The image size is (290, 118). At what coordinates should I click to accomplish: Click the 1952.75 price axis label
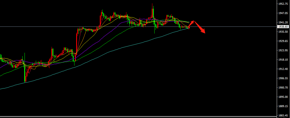pyautogui.click(x=283, y=4)
